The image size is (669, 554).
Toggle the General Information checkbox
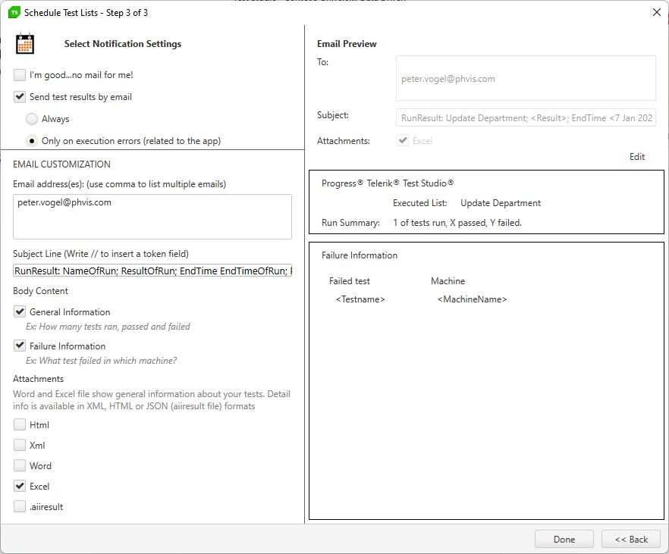(20, 311)
